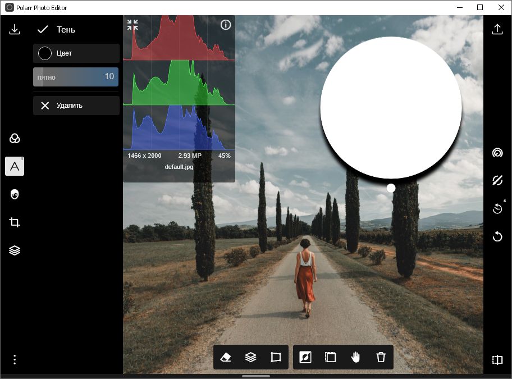Select the distort perspective frame icon

click(x=276, y=357)
